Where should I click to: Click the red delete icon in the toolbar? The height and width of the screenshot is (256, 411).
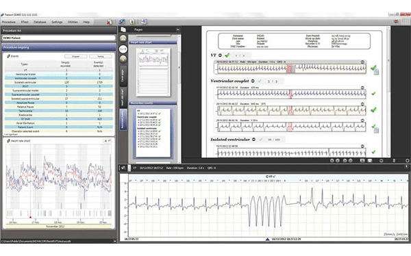[x=110, y=22]
